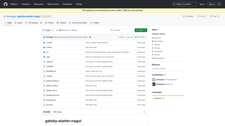Click the Notifications bell button
The width and height of the screenshot is (225, 126).
click(188, 16)
